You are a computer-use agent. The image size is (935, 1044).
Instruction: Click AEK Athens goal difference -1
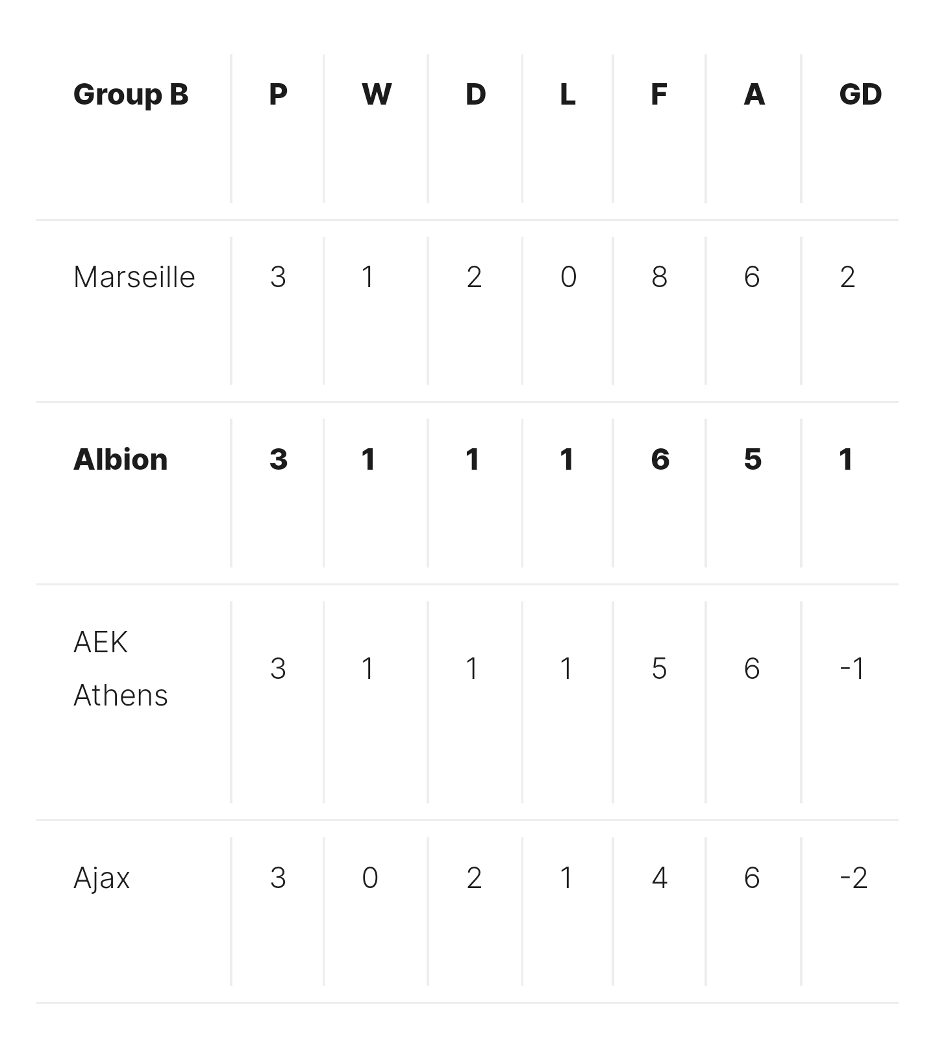pos(853,668)
